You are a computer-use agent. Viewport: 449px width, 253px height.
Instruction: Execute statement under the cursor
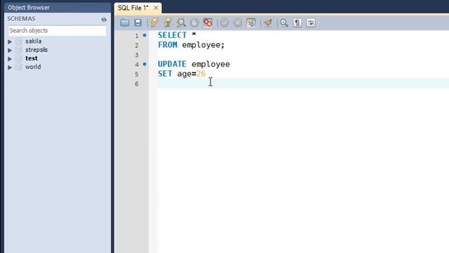pos(168,22)
